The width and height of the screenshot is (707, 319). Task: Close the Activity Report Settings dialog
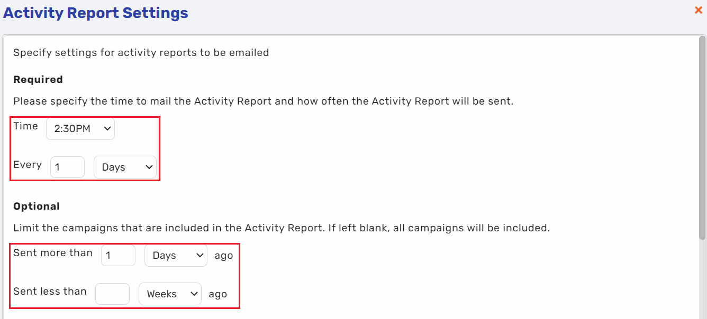699,10
